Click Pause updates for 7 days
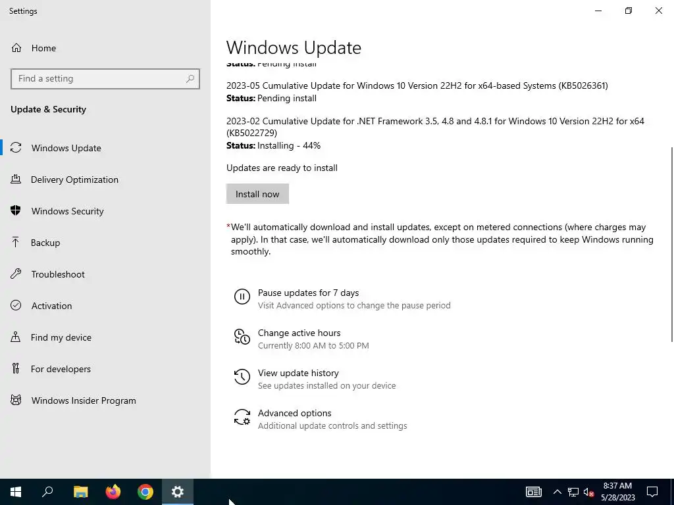 pyautogui.click(x=308, y=293)
